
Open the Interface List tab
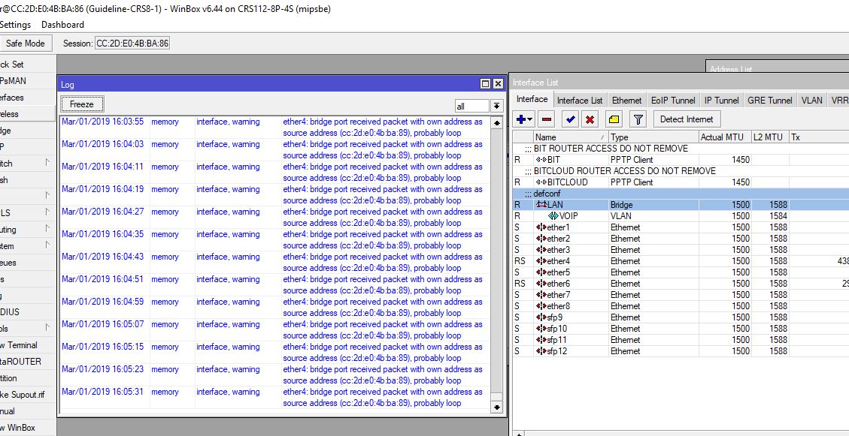click(x=579, y=101)
